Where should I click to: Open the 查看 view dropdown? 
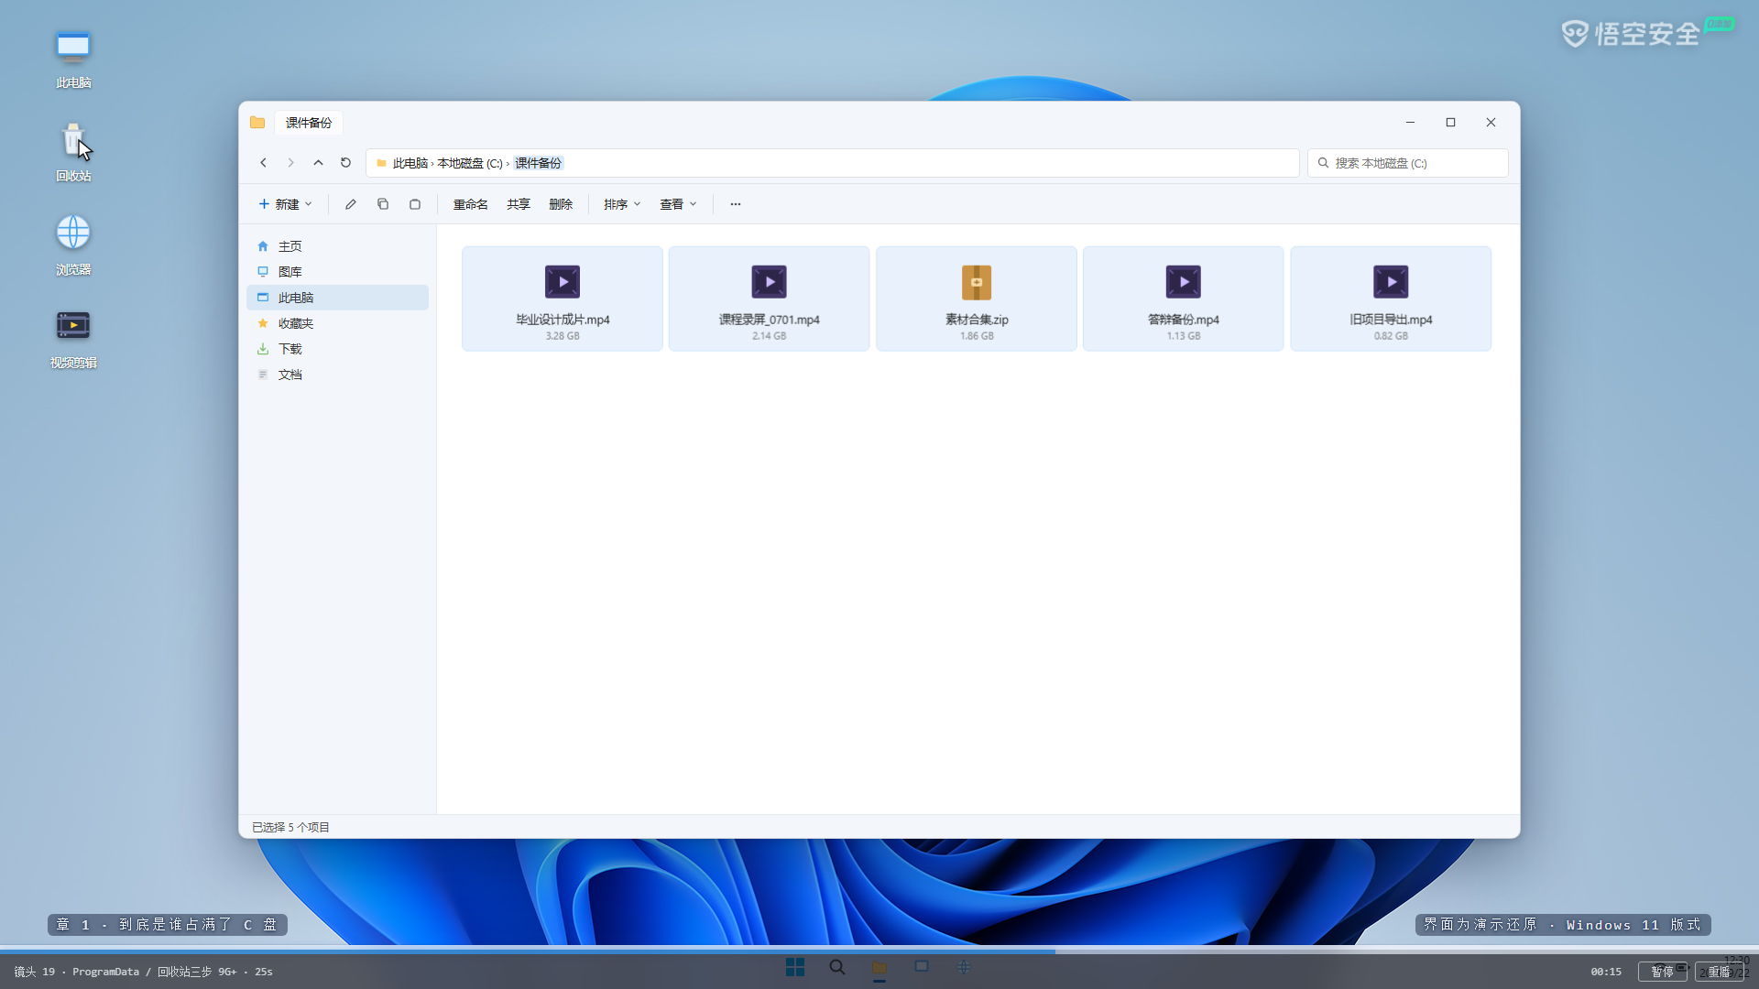tap(678, 204)
